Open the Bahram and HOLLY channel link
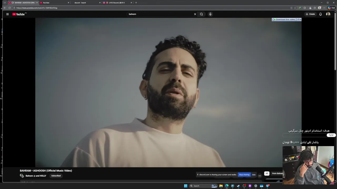 (36, 176)
